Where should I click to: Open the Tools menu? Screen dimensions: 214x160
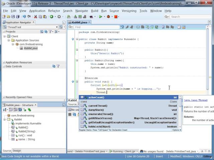click(x=143, y=11)
